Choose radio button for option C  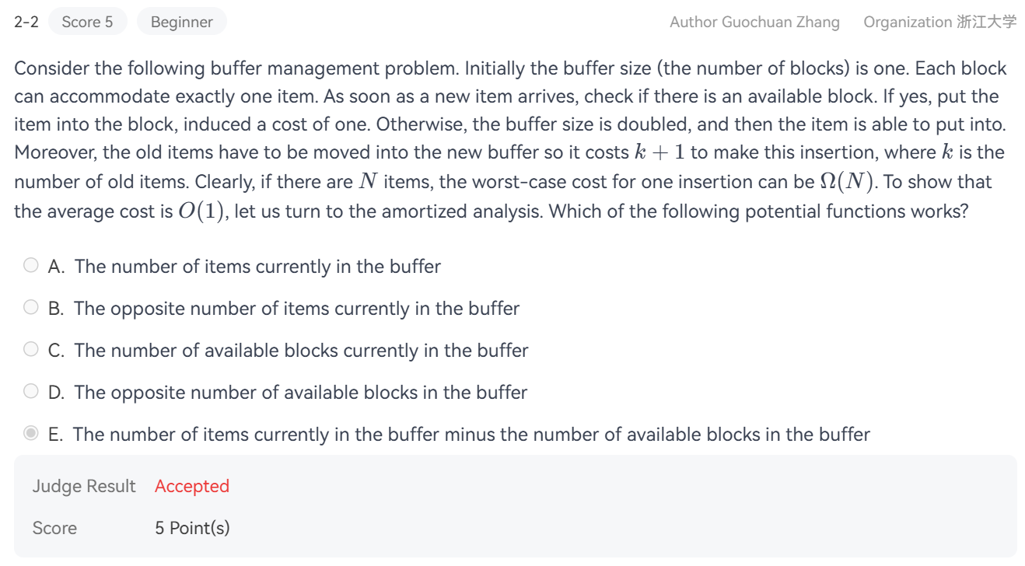point(31,350)
